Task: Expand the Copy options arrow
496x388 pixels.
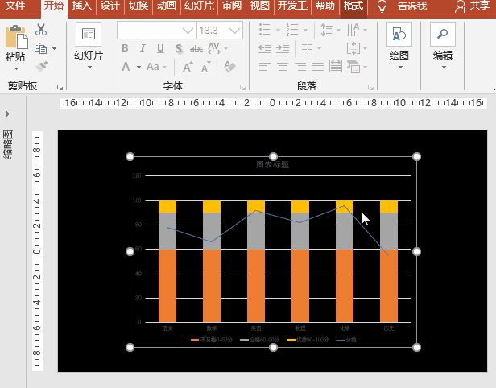Action: [x=55, y=48]
